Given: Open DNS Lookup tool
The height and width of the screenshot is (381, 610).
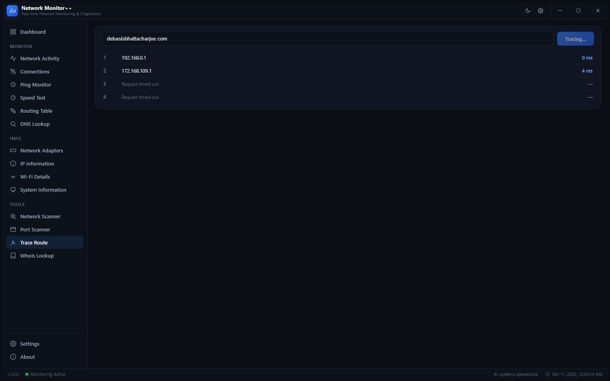Looking at the screenshot, I should click(x=44, y=124).
